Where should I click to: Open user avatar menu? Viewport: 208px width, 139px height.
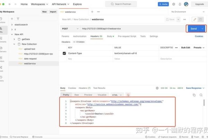(x=186, y=4)
